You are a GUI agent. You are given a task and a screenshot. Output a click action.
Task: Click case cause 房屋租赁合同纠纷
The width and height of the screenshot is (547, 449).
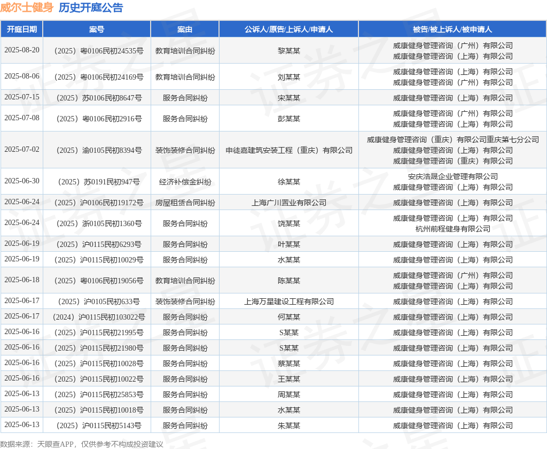[x=185, y=203]
